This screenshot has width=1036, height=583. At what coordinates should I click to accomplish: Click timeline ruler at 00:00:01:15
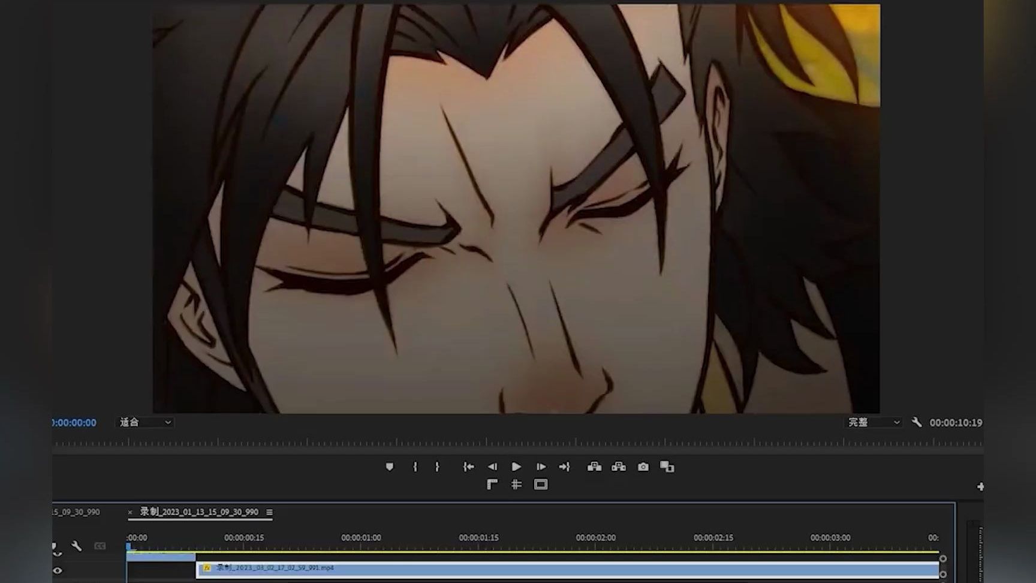(478, 538)
